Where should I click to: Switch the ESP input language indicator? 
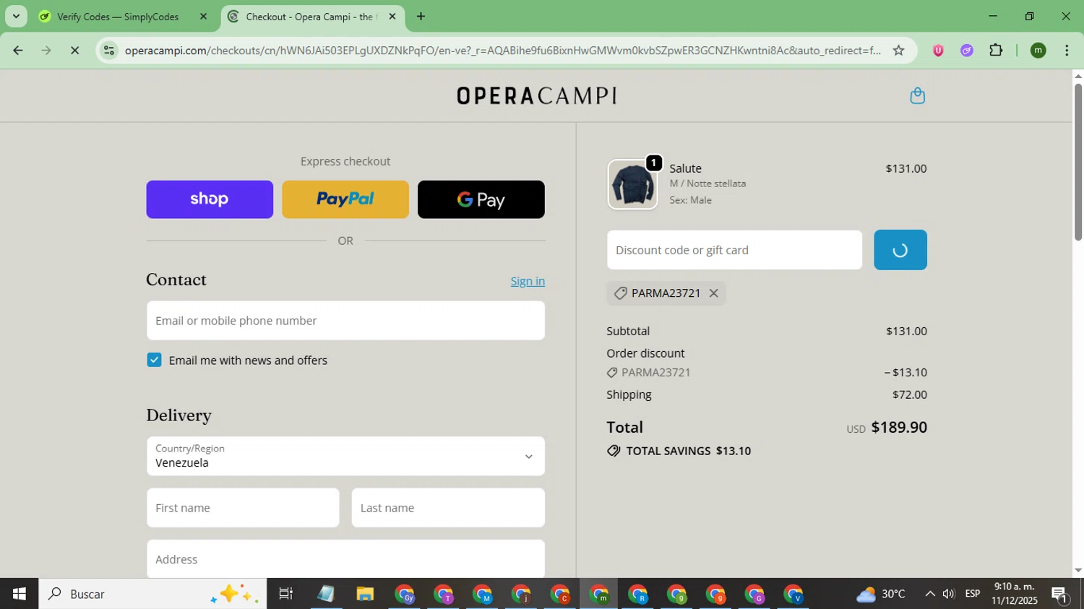pos(973,594)
